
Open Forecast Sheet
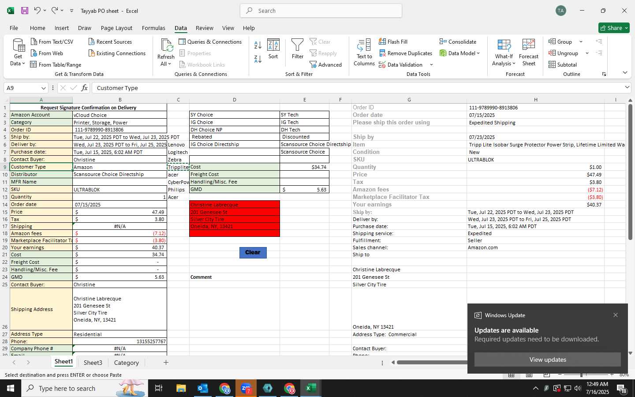pyautogui.click(x=529, y=52)
